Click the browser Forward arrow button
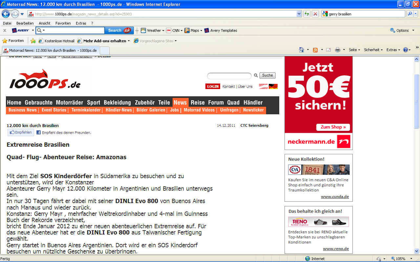The width and height of the screenshot is (420, 262). [x=15, y=14]
